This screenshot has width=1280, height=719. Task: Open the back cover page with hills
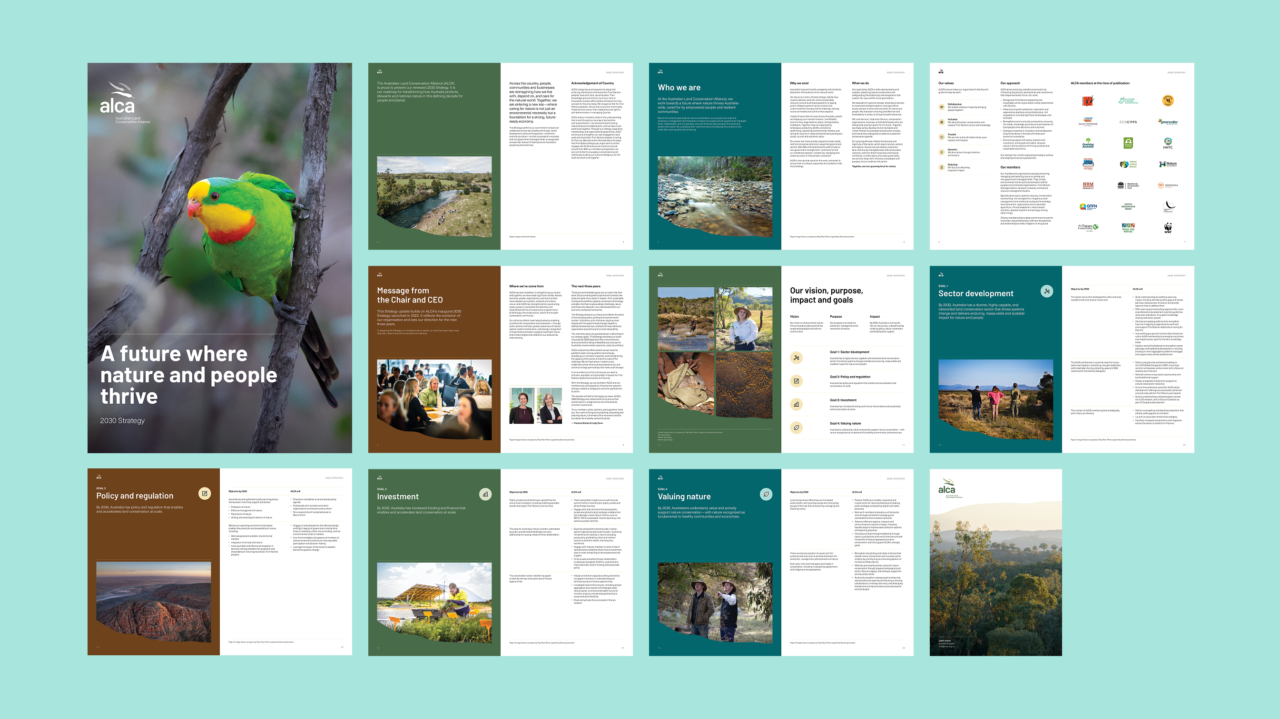click(995, 562)
